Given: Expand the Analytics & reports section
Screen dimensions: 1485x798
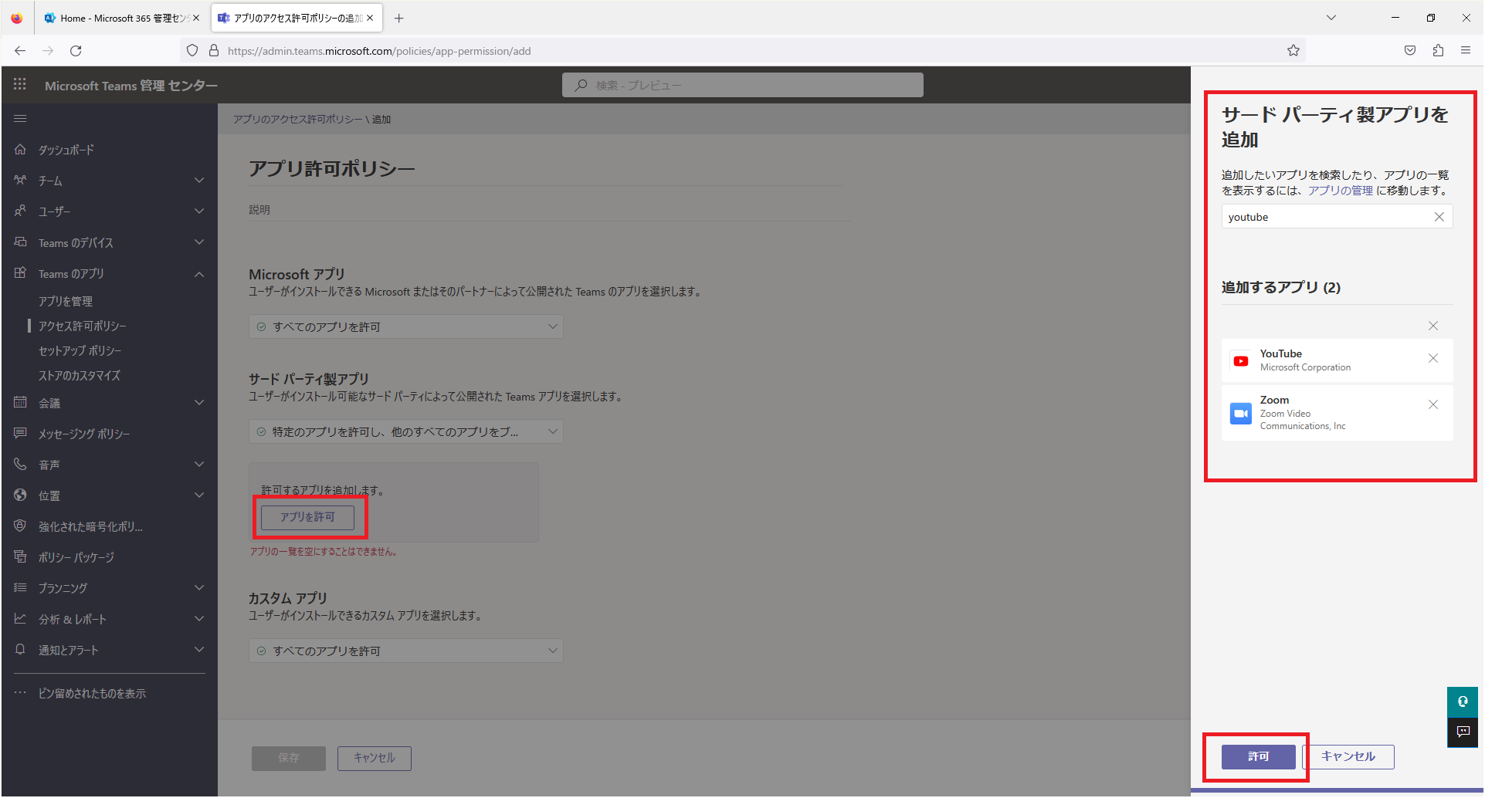Looking at the screenshot, I should tap(199, 618).
